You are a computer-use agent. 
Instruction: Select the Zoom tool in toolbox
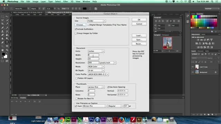[7, 50]
